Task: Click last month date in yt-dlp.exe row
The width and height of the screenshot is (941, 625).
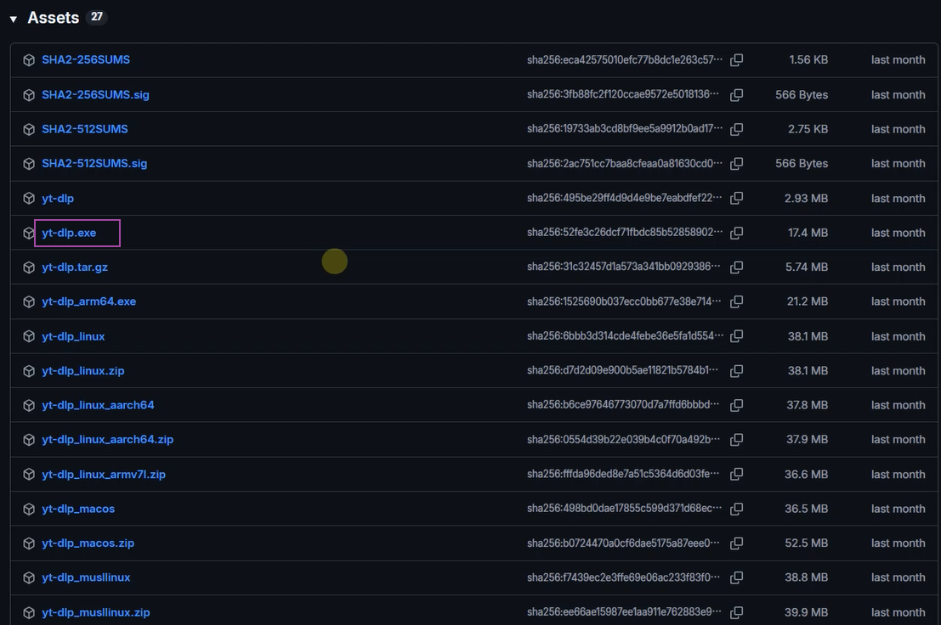Action: pyautogui.click(x=898, y=233)
